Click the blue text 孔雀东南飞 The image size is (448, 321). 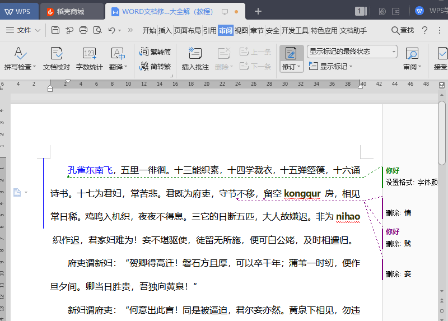[90, 170]
